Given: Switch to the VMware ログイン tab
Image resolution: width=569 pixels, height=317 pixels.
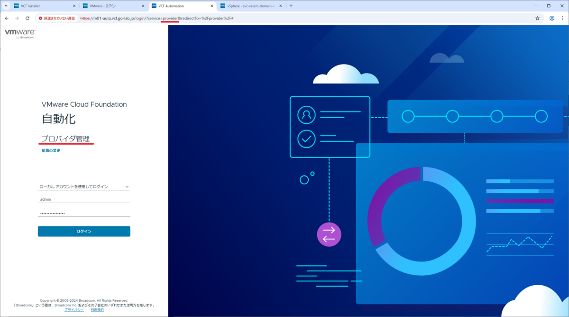Looking at the screenshot, I should point(114,6).
